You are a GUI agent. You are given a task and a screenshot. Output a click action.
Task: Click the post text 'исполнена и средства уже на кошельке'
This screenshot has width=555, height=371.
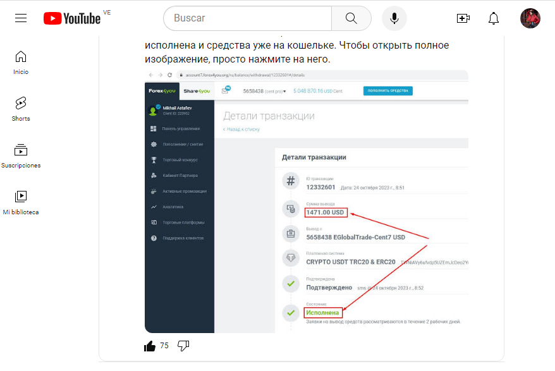tap(240, 46)
